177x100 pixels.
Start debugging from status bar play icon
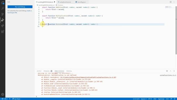(x=10, y=99)
